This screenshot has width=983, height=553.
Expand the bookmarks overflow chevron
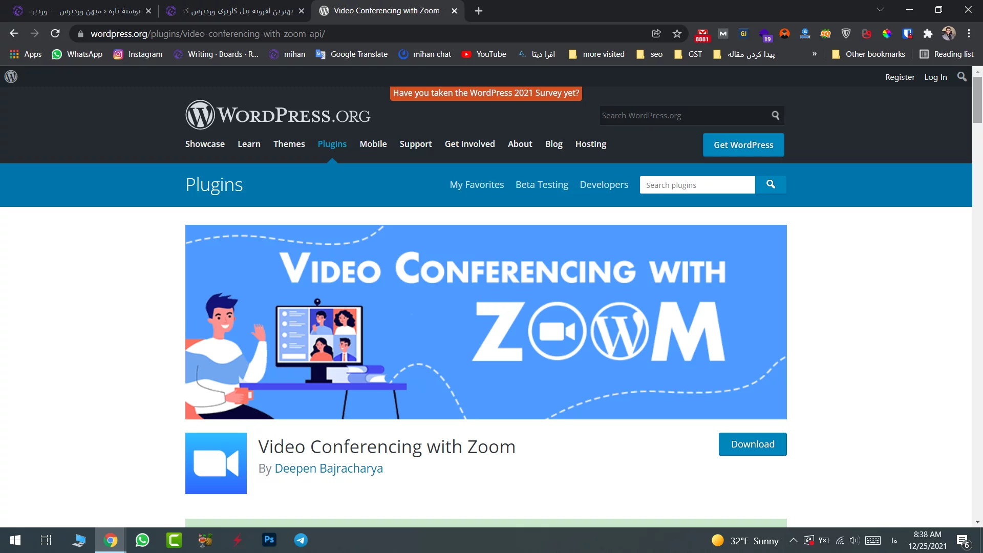814,54
